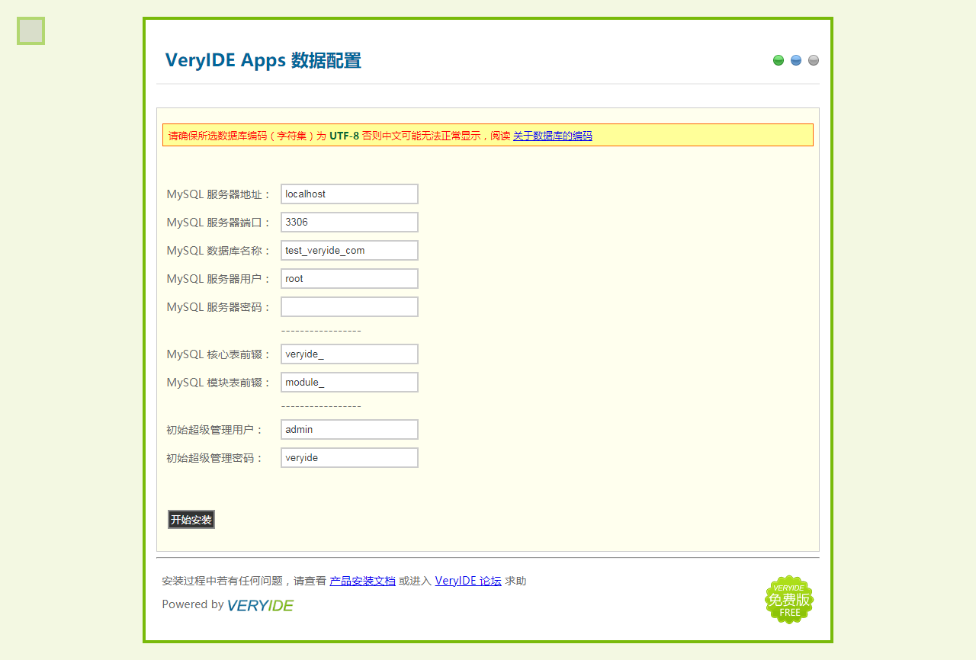Click the green step indicator dot

(779, 60)
